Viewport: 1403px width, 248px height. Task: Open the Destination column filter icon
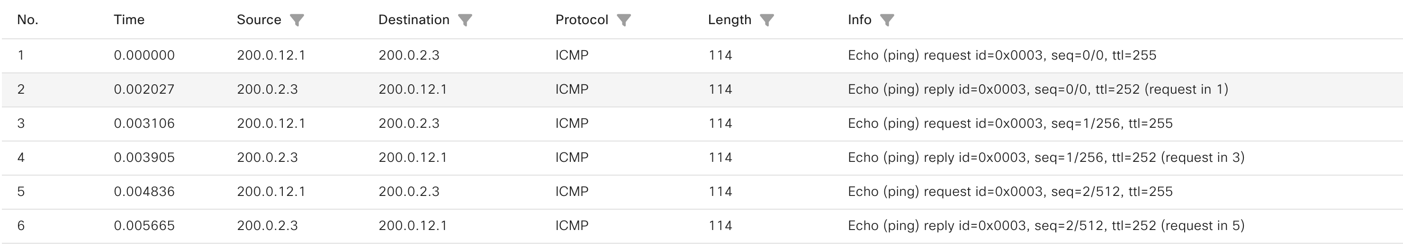[x=465, y=20]
